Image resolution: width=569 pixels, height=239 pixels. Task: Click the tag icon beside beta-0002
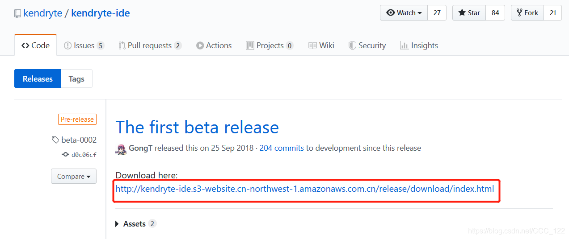point(55,140)
